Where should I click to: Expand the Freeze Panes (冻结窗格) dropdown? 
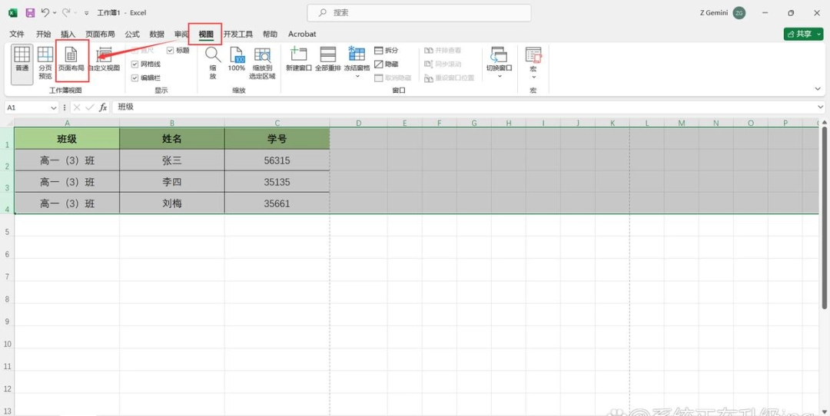[x=357, y=76]
